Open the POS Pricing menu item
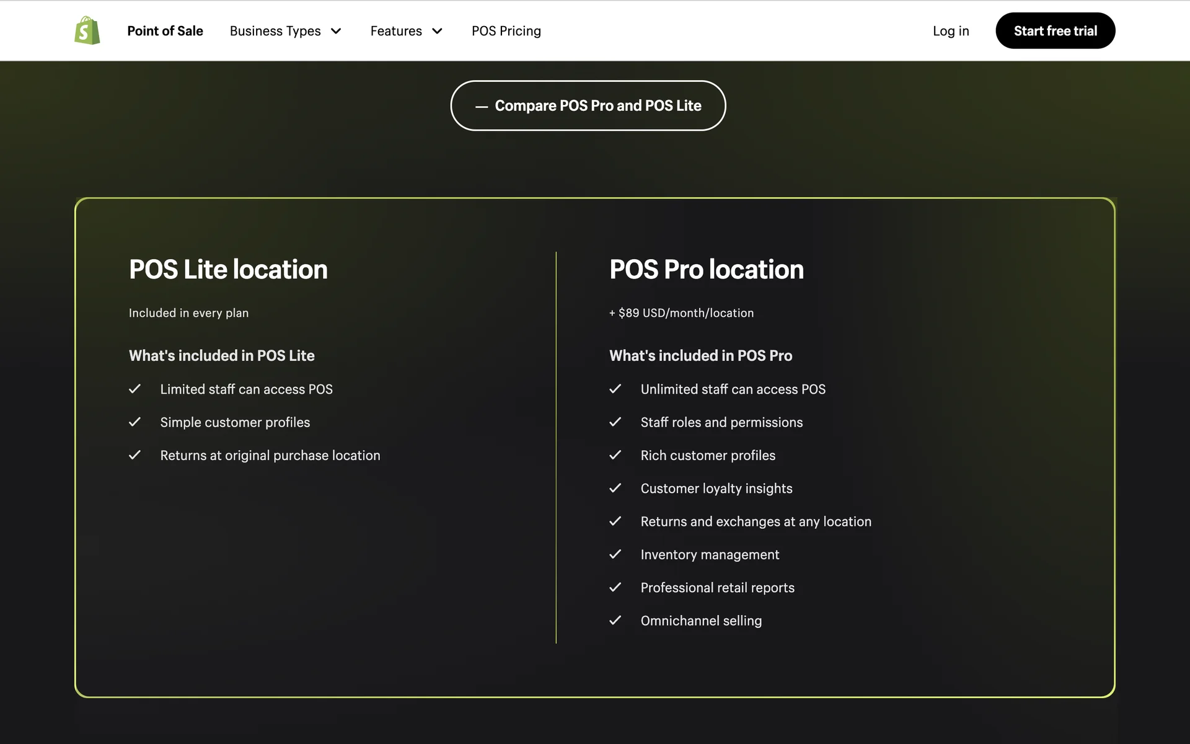 click(506, 31)
